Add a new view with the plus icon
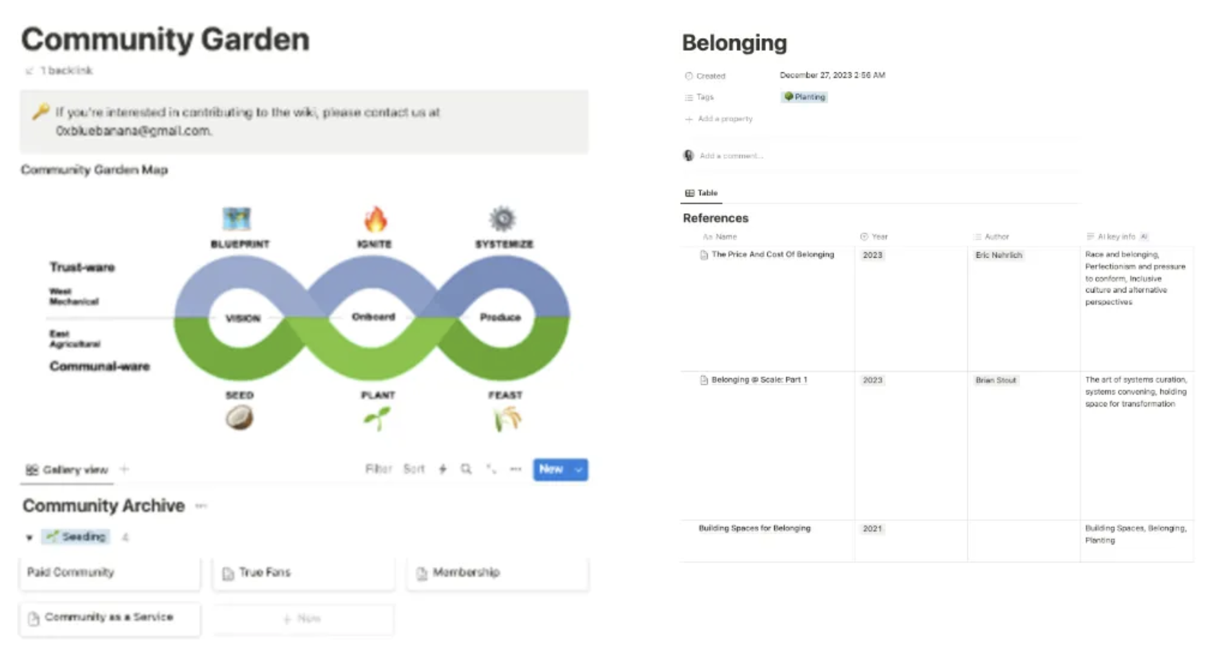Image resolution: width=1223 pixels, height=660 pixels. click(x=125, y=469)
